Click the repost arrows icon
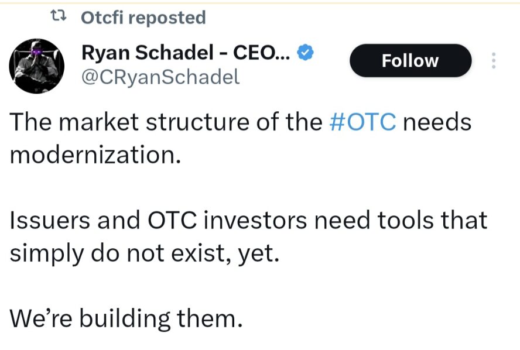The height and width of the screenshot is (350, 520). click(x=60, y=18)
